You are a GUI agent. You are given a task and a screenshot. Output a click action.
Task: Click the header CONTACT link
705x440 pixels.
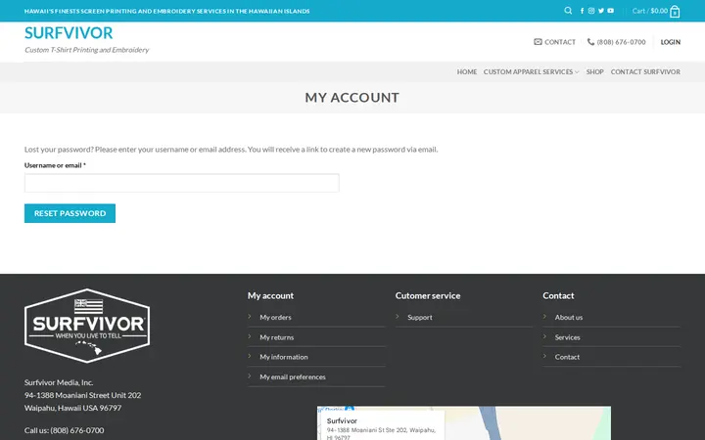point(554,42)
